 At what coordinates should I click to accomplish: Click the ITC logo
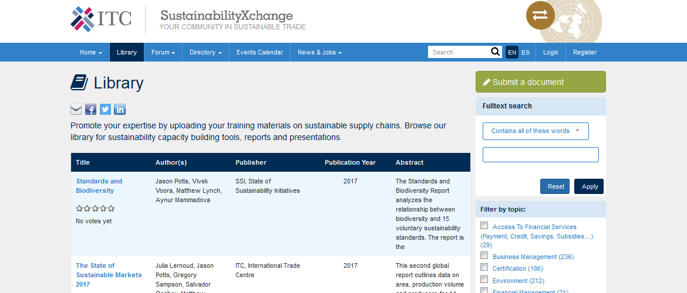101,19
